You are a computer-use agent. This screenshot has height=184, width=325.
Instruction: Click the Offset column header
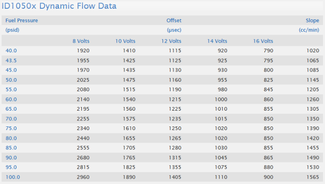click(x=174, y=20)
